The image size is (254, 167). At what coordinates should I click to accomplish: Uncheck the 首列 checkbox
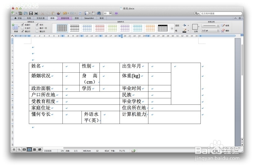(37, 25)
